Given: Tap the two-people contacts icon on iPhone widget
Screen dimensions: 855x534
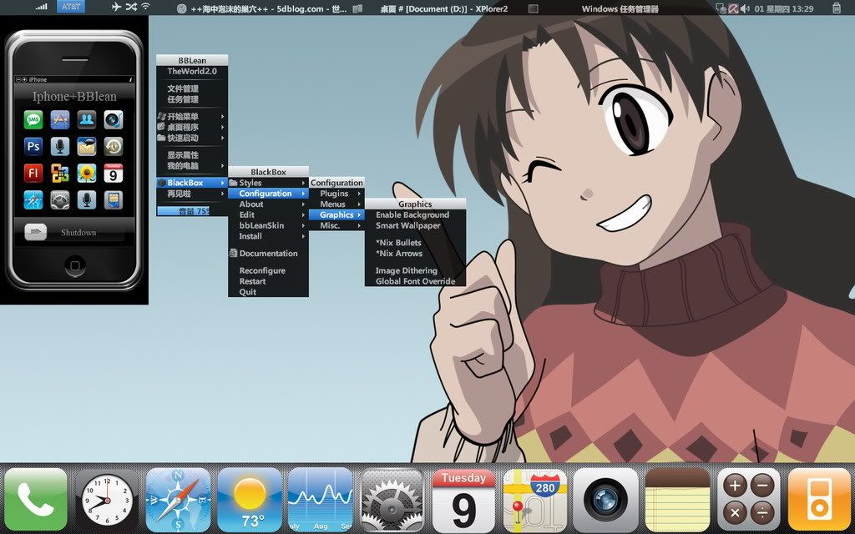Looking at the screenshot, I should [x=87, y=120].
